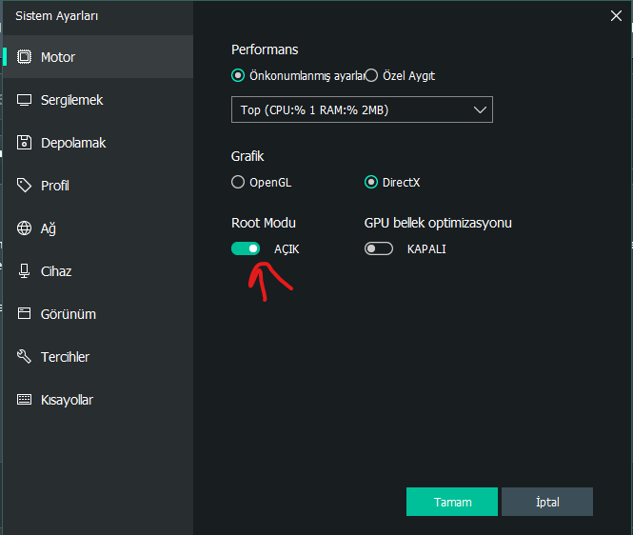Click the Cihaz microphone icon
Image resolution: width=633 pixels, height=535 pixels.
pyautogui.click(x=24, y=271)
